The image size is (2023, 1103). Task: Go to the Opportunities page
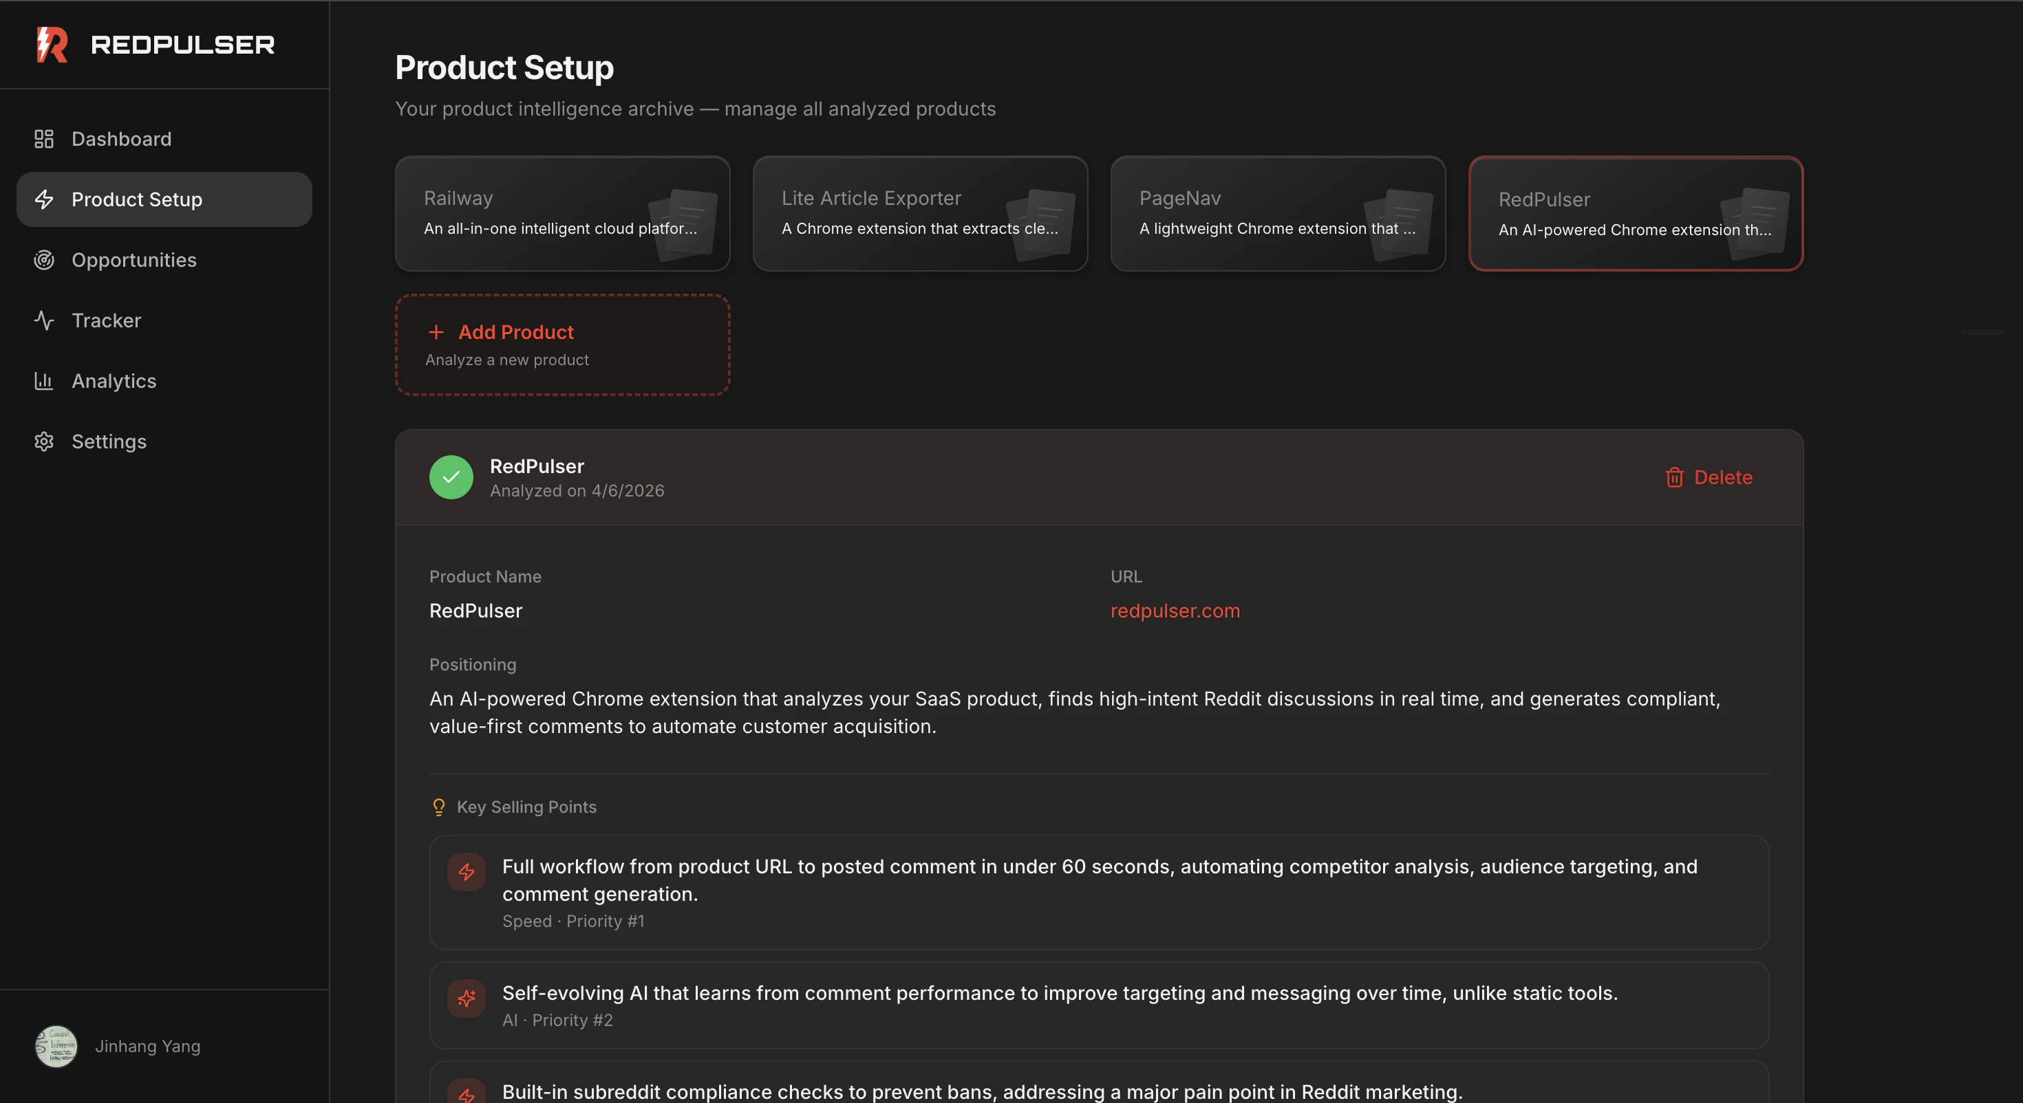point(133,260)
